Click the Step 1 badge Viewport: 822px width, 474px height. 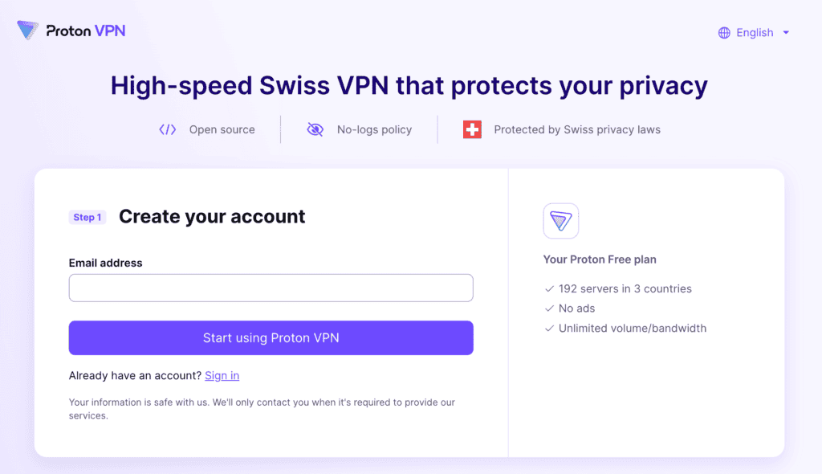[x=87, y=217]
